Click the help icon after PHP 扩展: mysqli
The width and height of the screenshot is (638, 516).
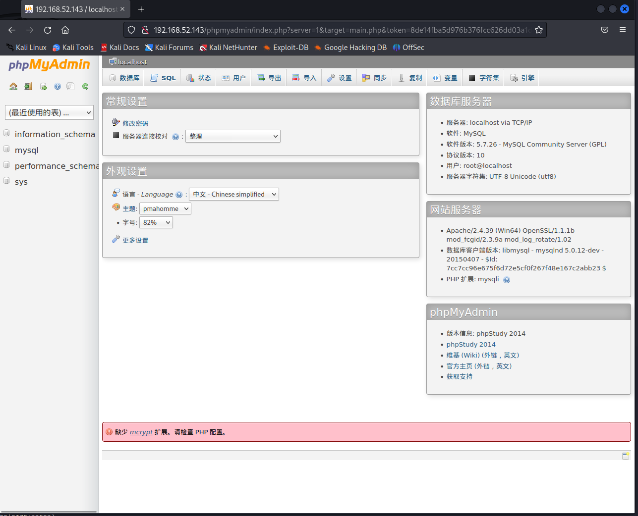pyautogui.click(x=507, y=280)
